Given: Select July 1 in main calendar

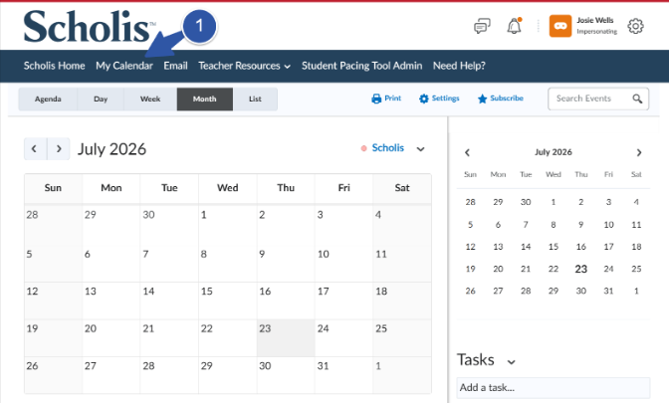Looking at the screenshot, I should click(x=227, y=224).
